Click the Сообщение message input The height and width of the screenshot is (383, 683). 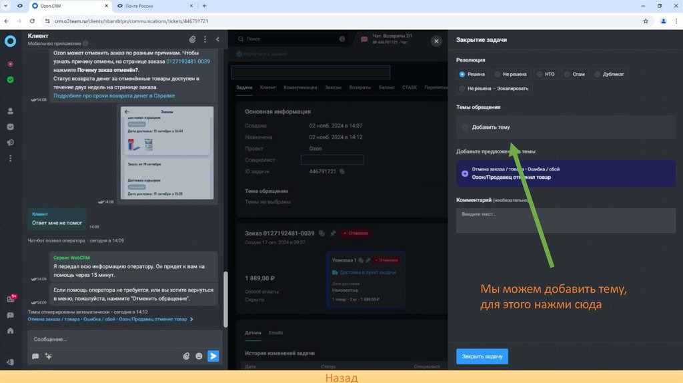click(x=125, y=339)
